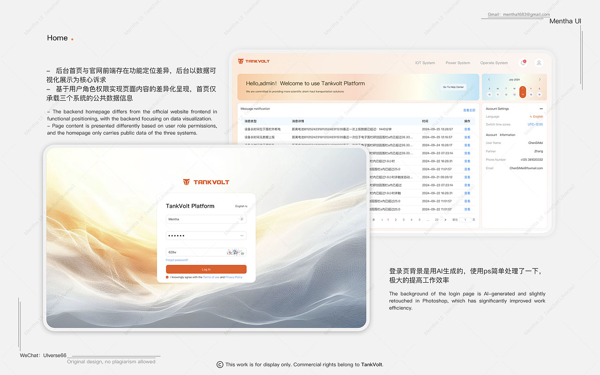600x375 pixels.
Task: Open the IOT System menu
Action: click(425, 63)
